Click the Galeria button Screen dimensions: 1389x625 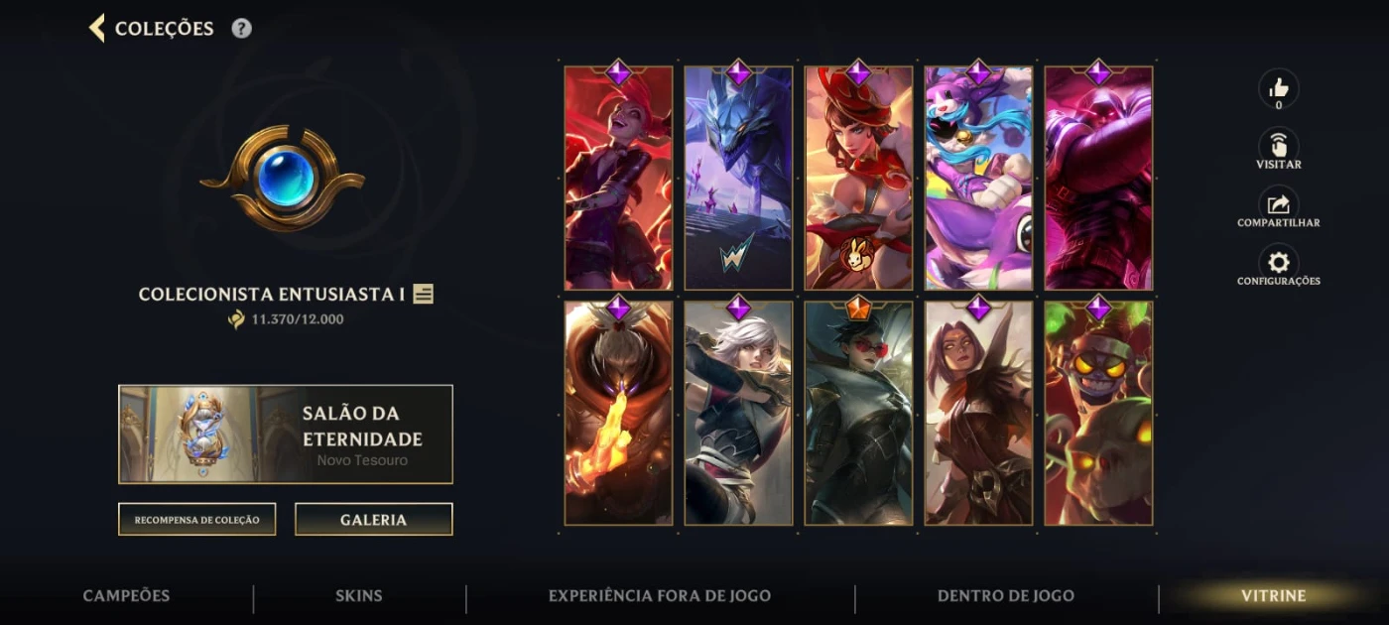[x=374, y=519]
